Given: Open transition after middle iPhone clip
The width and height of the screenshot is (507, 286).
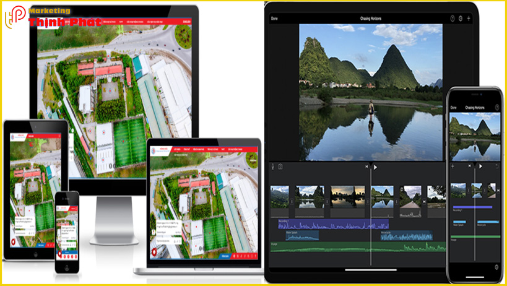Looking at the screenshot, I should pyautogui.click(x=485, y=191).
